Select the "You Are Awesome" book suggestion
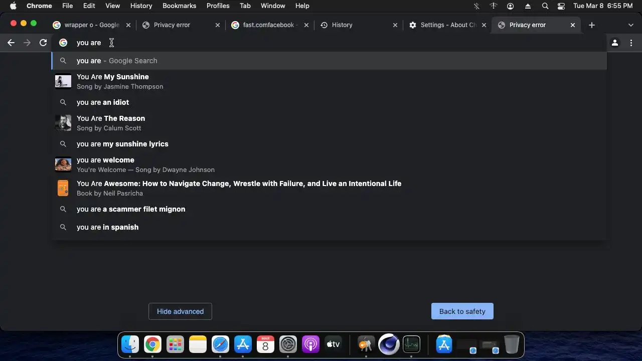The width and height of the screenshot is (642, 361). [x=329, y=188]
